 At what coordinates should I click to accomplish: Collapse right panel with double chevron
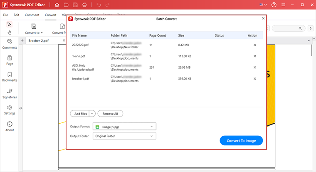click(x=314, y=38)
